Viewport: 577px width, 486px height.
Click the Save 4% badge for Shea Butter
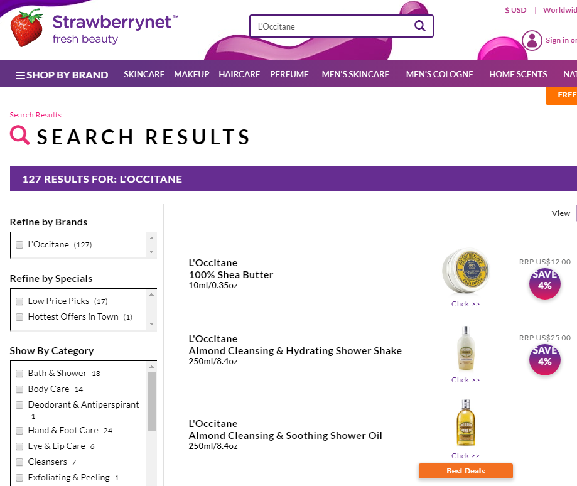(x=544, y=283)
